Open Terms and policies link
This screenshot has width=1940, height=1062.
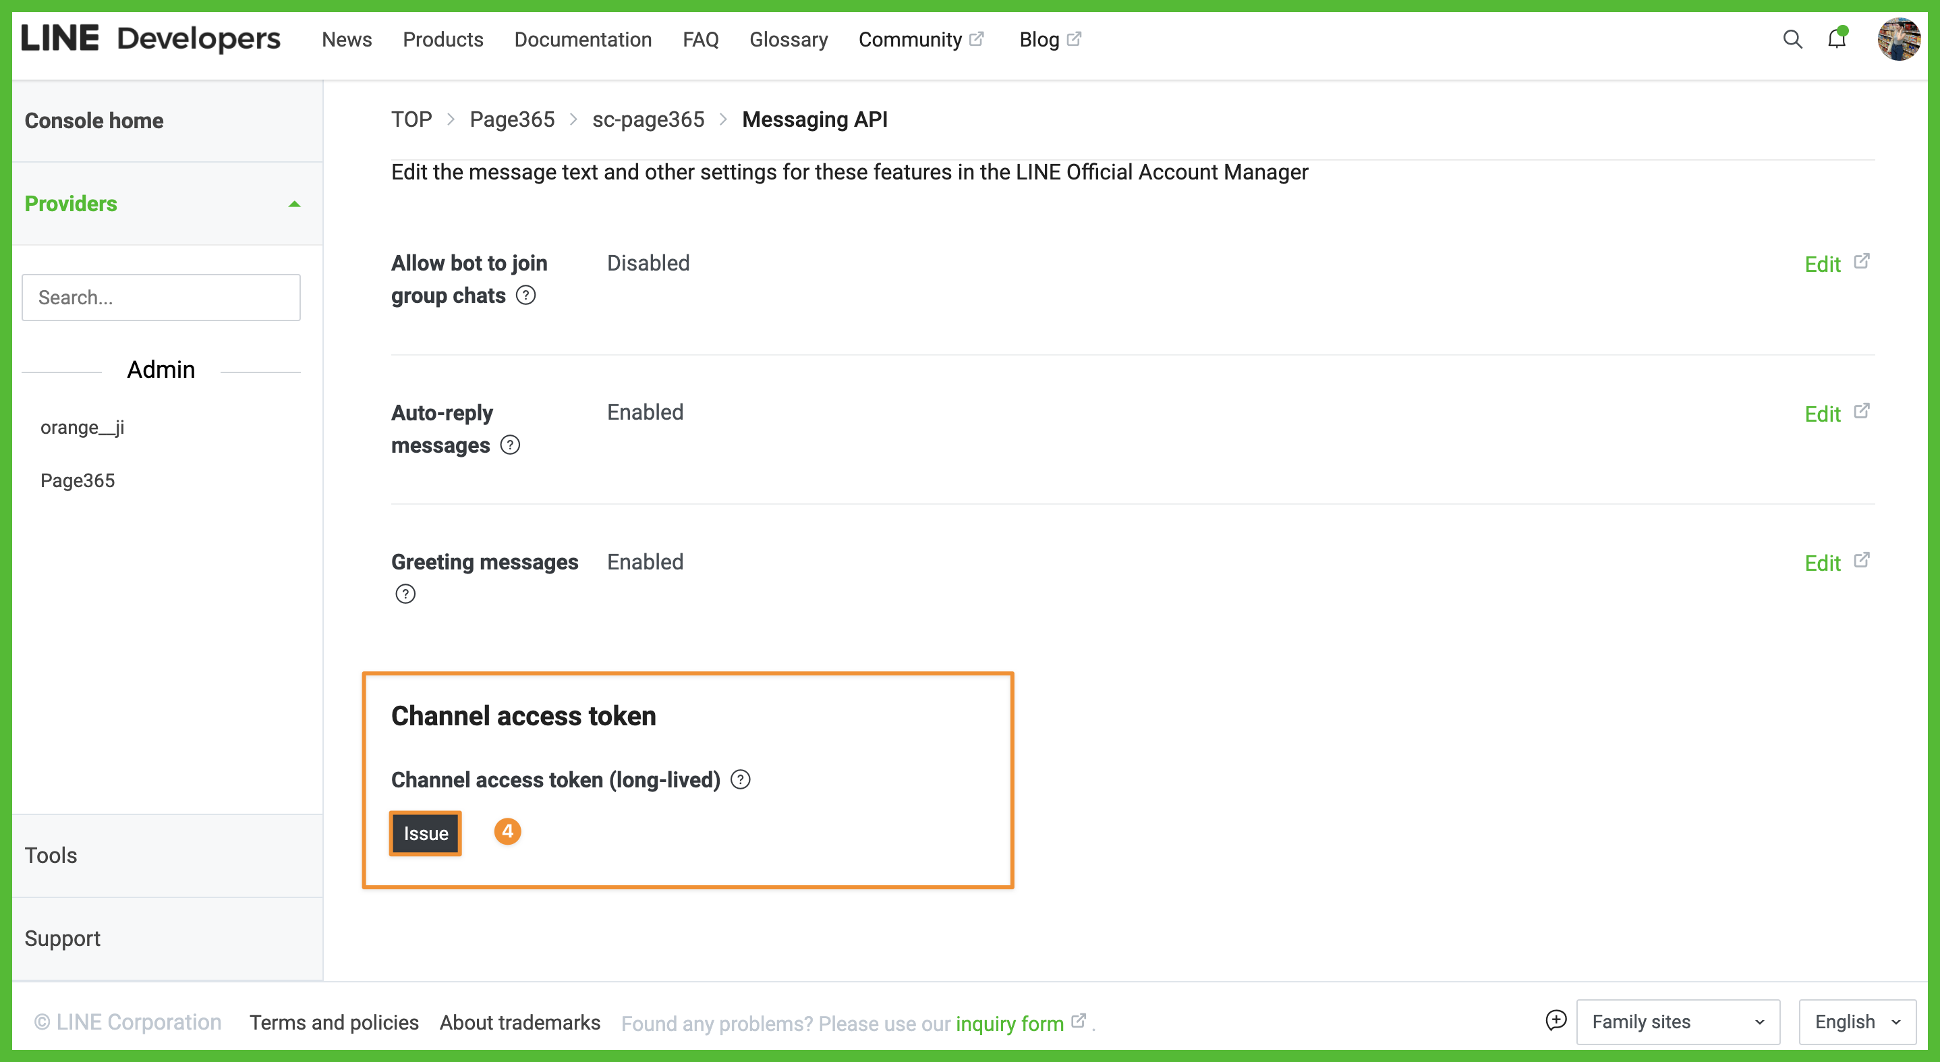pyautogui.click(x=335, y=1022)
